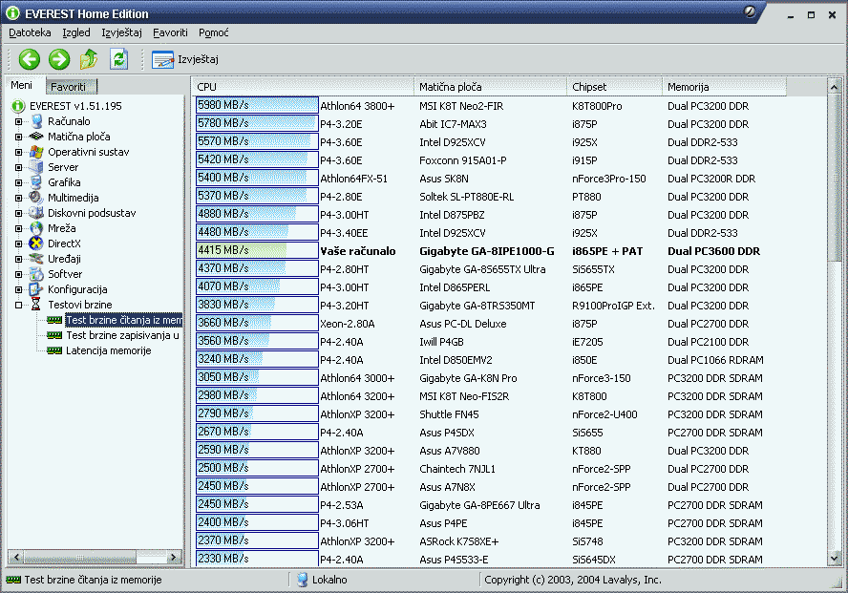Open the Pomoć menu
This screenshot has width=848, height=593.
[x=214, y=32]
